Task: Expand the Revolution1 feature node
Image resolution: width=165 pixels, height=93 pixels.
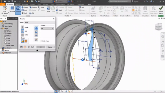Action: click(1, 48)
